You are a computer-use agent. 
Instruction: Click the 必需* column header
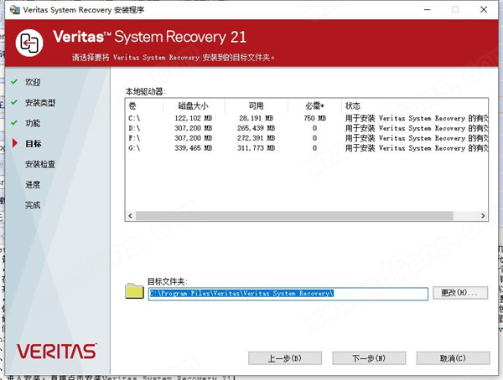[x=314, y=105]
